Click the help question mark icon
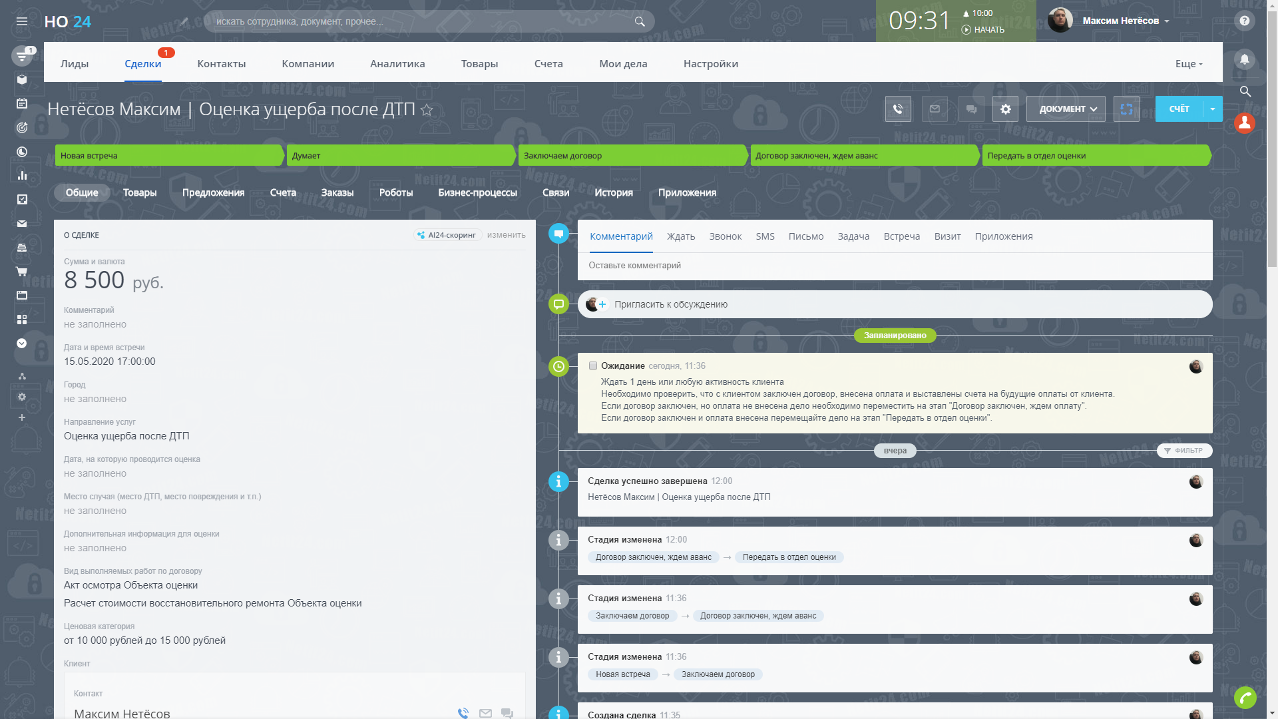The height and width of the screenshot is (719, 1278). (x=1244, y=21)
